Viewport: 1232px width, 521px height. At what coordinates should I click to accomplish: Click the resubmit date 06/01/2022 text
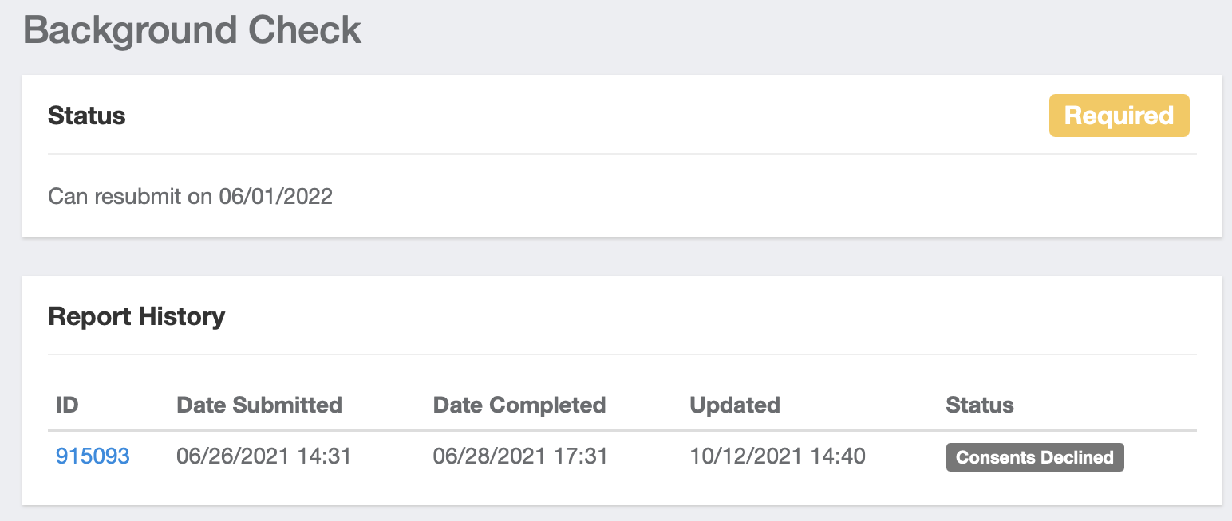click(191, 196)
